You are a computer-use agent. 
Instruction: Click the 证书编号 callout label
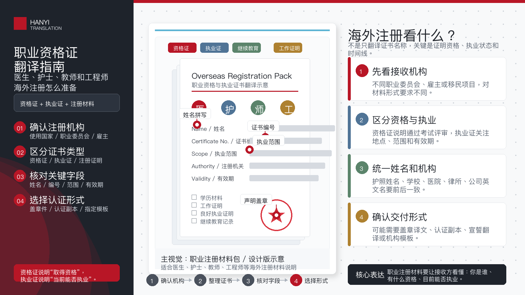click(x=263, y=127)
